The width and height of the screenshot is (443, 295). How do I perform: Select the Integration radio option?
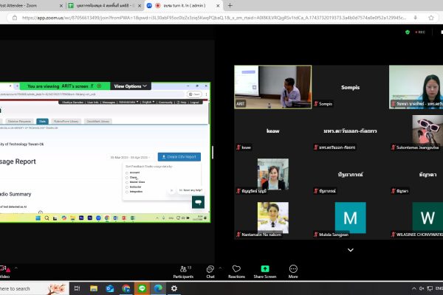pos(127,192)
